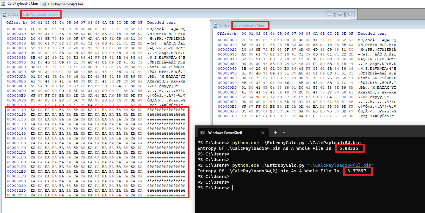425x213 pixels.
Task: Click Offset(h) header in CalcPayloadx64.bin window
Action: 228,34
